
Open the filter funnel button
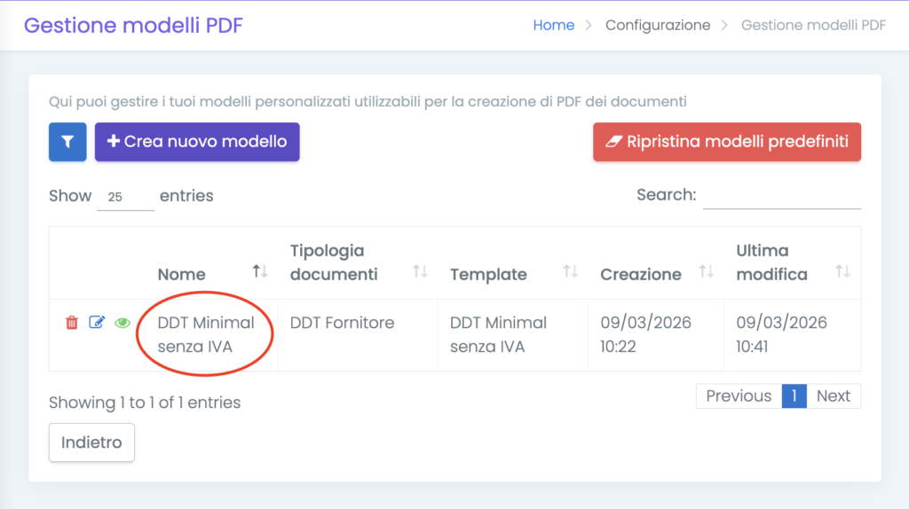coord(67,142)
